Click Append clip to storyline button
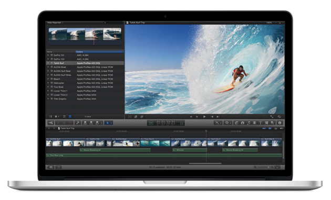 [x=97, y=123]
